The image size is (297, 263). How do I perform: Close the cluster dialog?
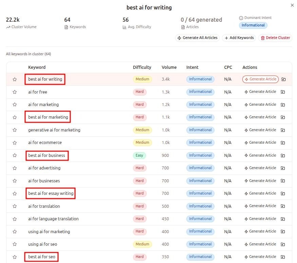point(292,5)
